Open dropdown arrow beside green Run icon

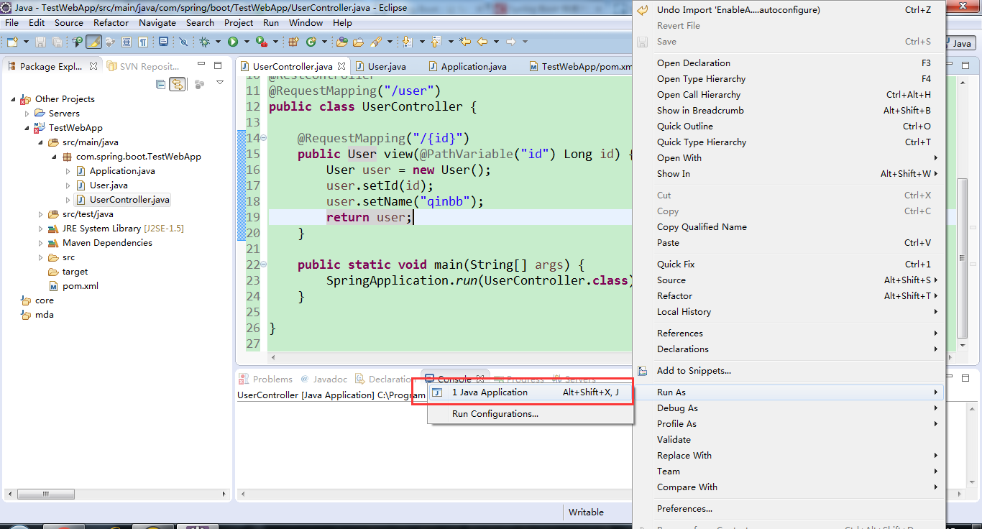247,42
